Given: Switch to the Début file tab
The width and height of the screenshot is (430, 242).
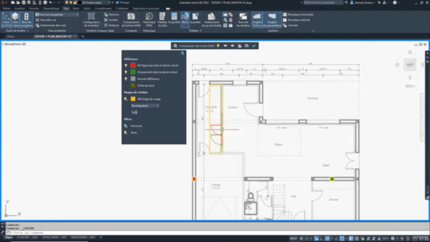Looking at the screenshot, I should point(11,36).
